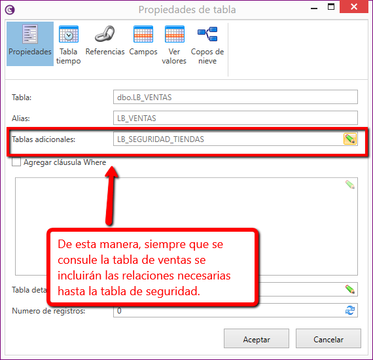Open the Tabla tiempo section
This screenshot has height=360, width=373.
[69, 44]
